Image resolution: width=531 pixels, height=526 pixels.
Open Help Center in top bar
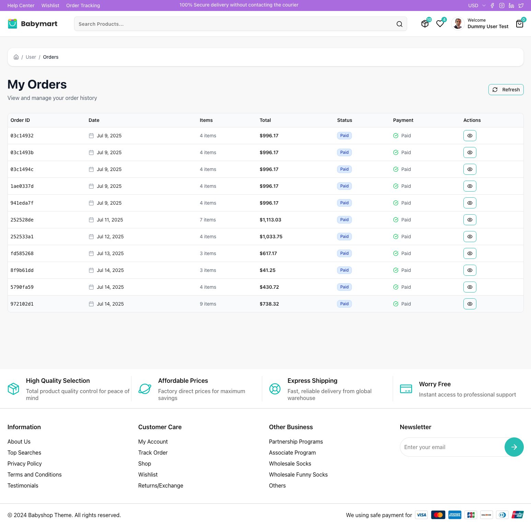21,5
